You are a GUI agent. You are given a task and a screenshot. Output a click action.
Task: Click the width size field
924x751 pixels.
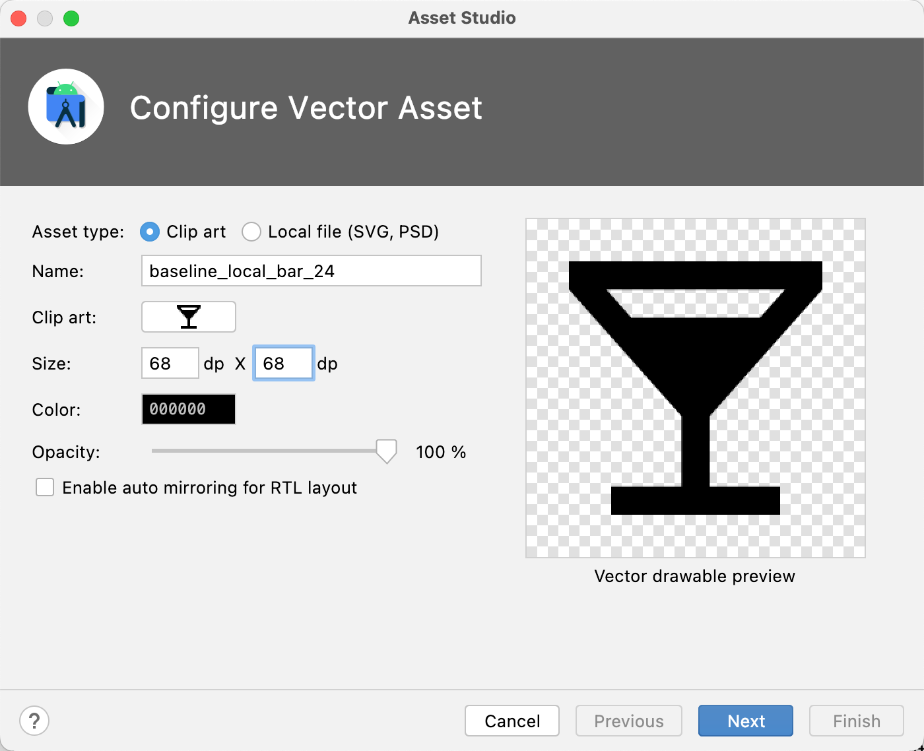170,363
